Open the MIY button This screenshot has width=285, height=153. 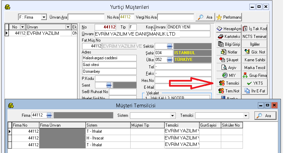pos(229,75)
